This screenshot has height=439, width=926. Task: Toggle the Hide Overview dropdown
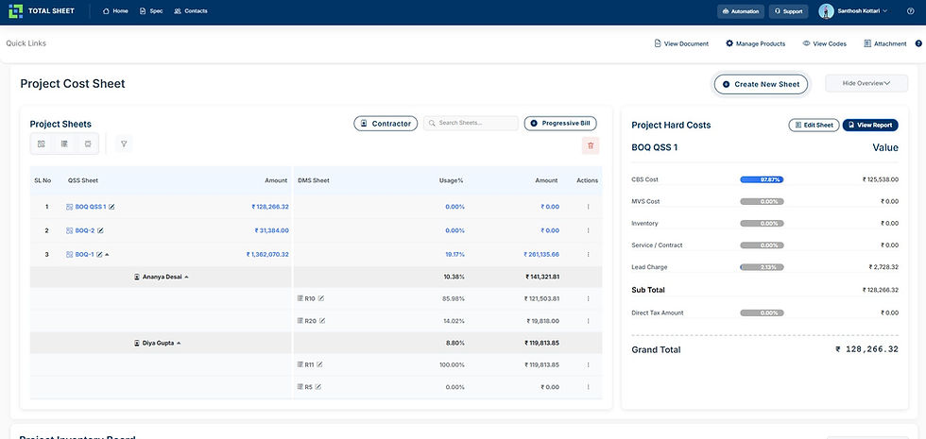[x=866, y=84]
